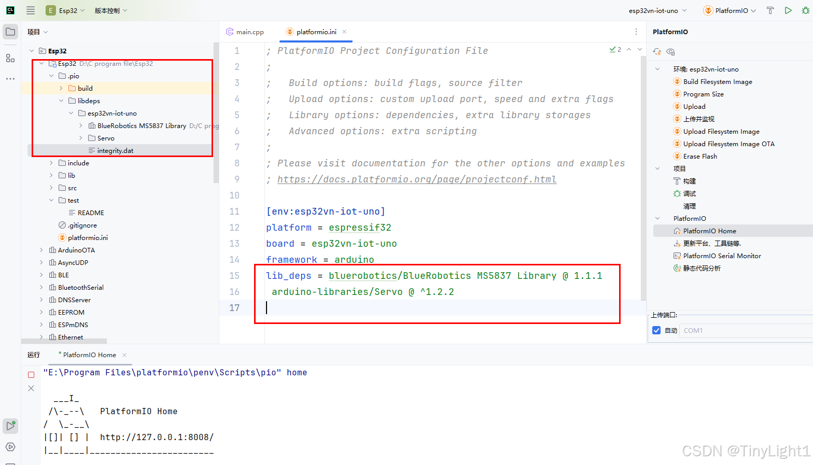The width and height of the screenshot is (813, 465).
Task: Click 上传并监视 upload and monitor
Action: [694, 119]
